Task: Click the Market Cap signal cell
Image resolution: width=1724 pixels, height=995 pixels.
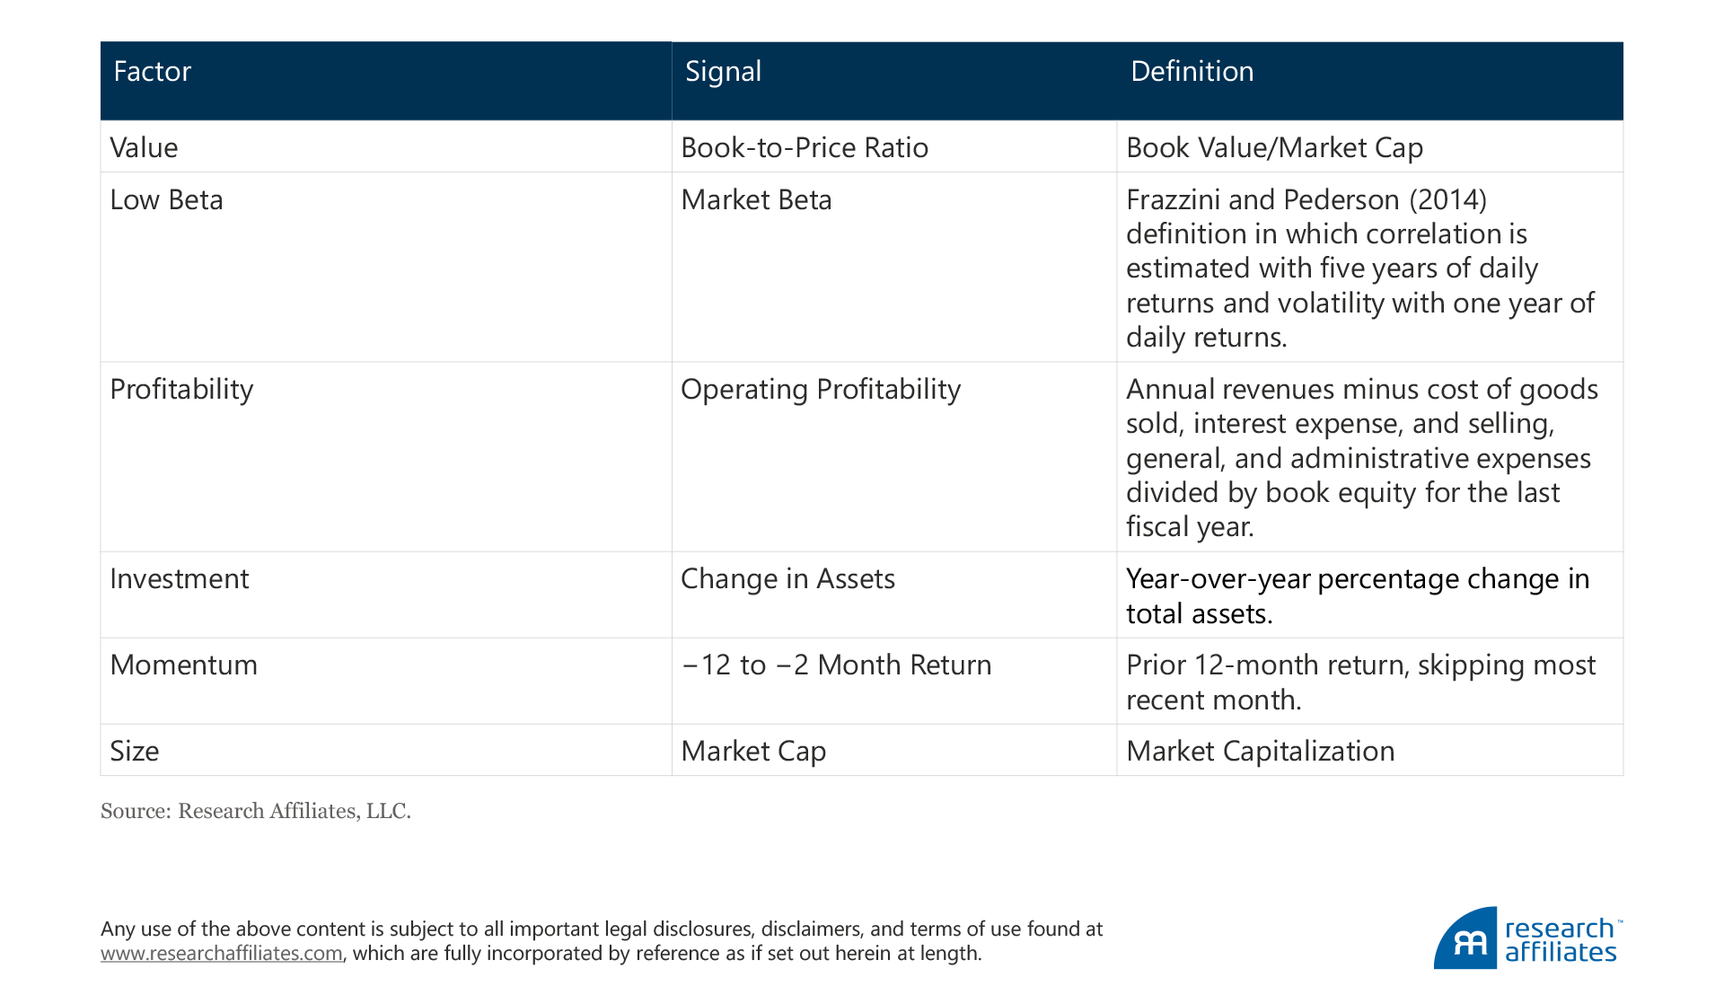Action: [753, 751]
